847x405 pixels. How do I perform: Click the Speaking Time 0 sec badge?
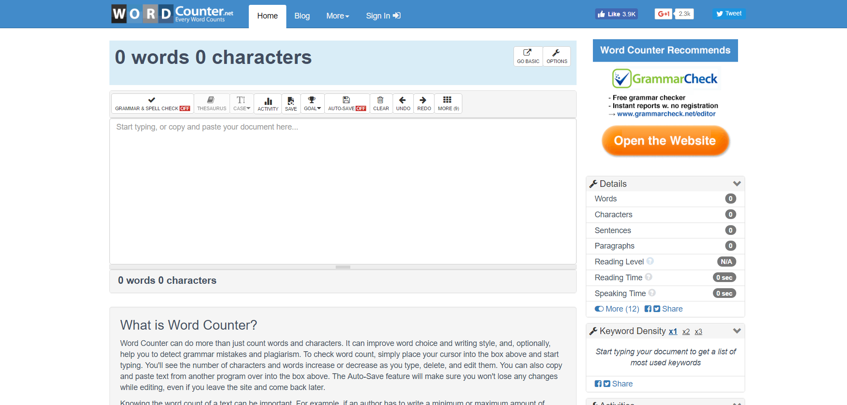(x=724, y=294)
